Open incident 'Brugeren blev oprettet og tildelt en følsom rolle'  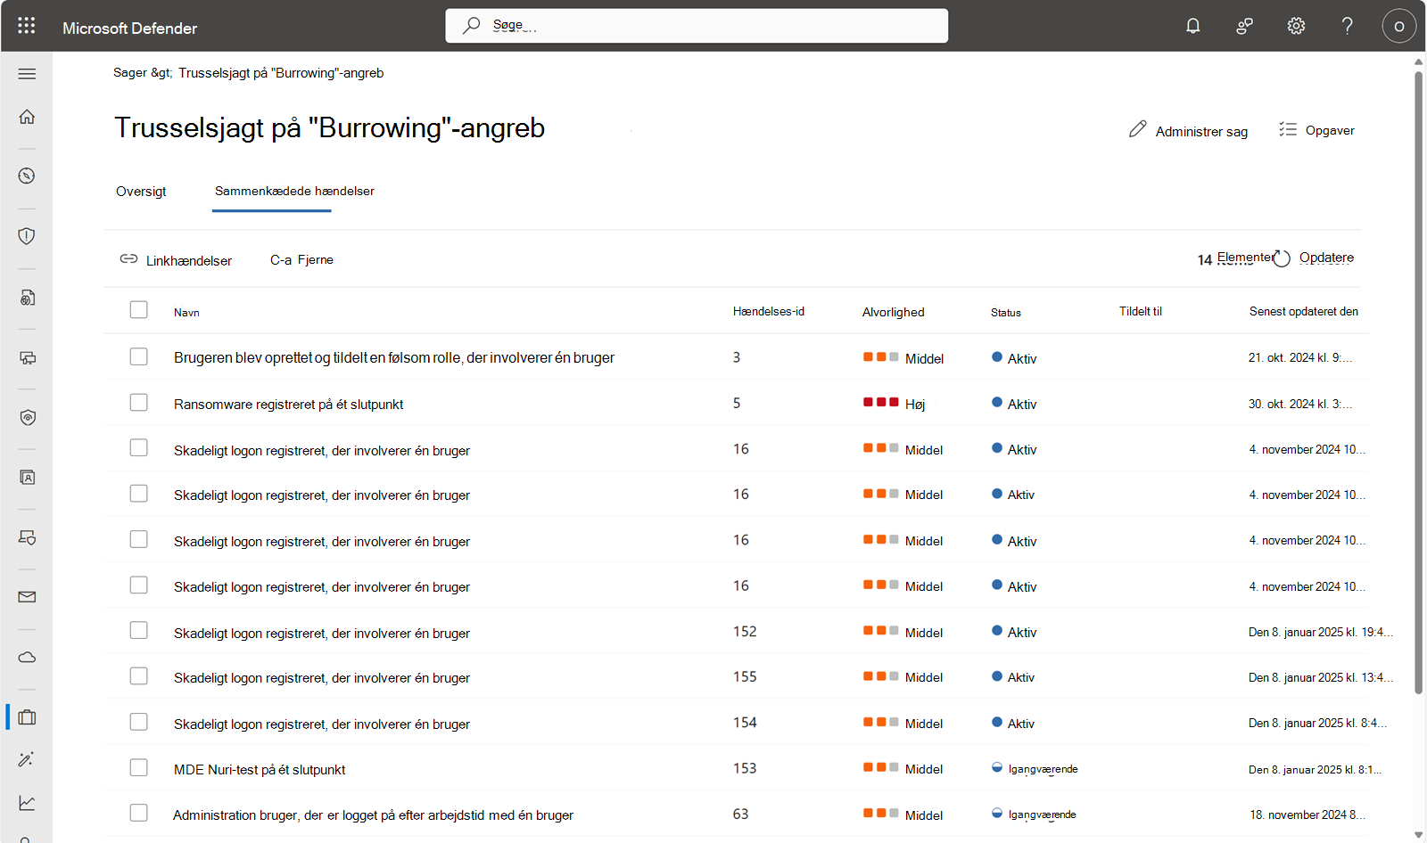tap(394, 358)
